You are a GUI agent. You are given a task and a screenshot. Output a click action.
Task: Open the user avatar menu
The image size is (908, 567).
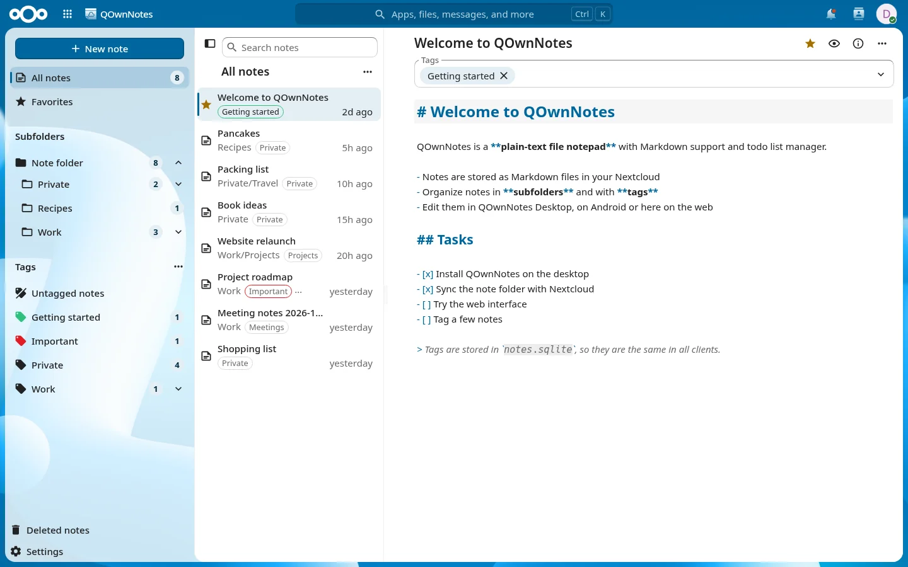coord(886,14)
